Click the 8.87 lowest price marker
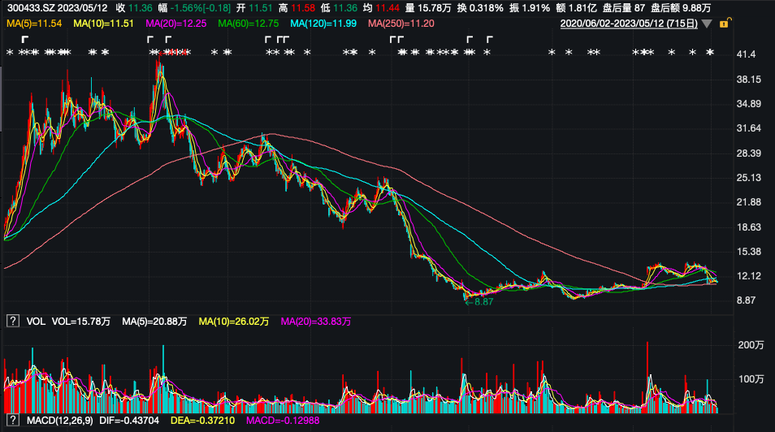Screen dimensions: 775x432 (x=483, y=301)
